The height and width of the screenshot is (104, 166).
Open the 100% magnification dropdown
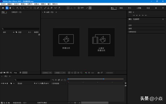(x=47, y=73)
